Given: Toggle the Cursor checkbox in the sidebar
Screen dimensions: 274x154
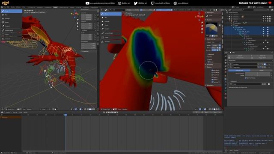Looking at the screenshot, I should click(209, 62).
